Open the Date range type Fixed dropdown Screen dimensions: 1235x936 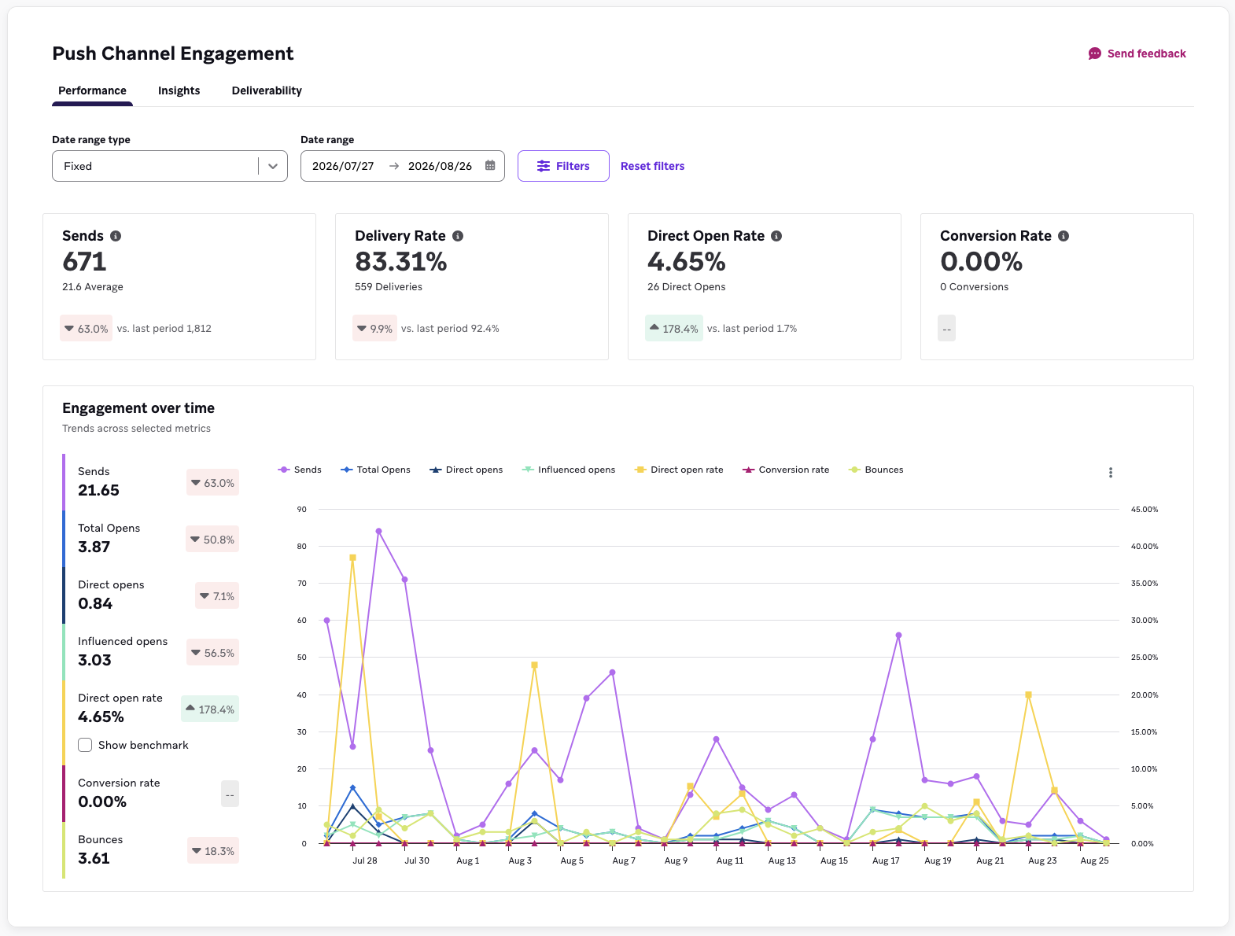point(170,166)
